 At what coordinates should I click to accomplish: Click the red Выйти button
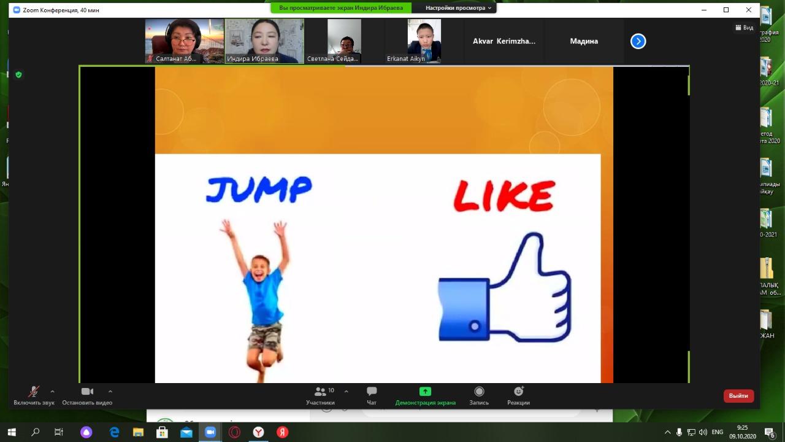[738, 396]
